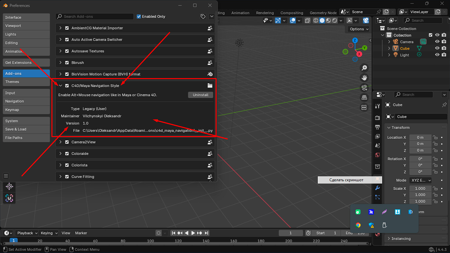Jump to the timeline end frame
This screenshot has width=450, height=253.
206,233
